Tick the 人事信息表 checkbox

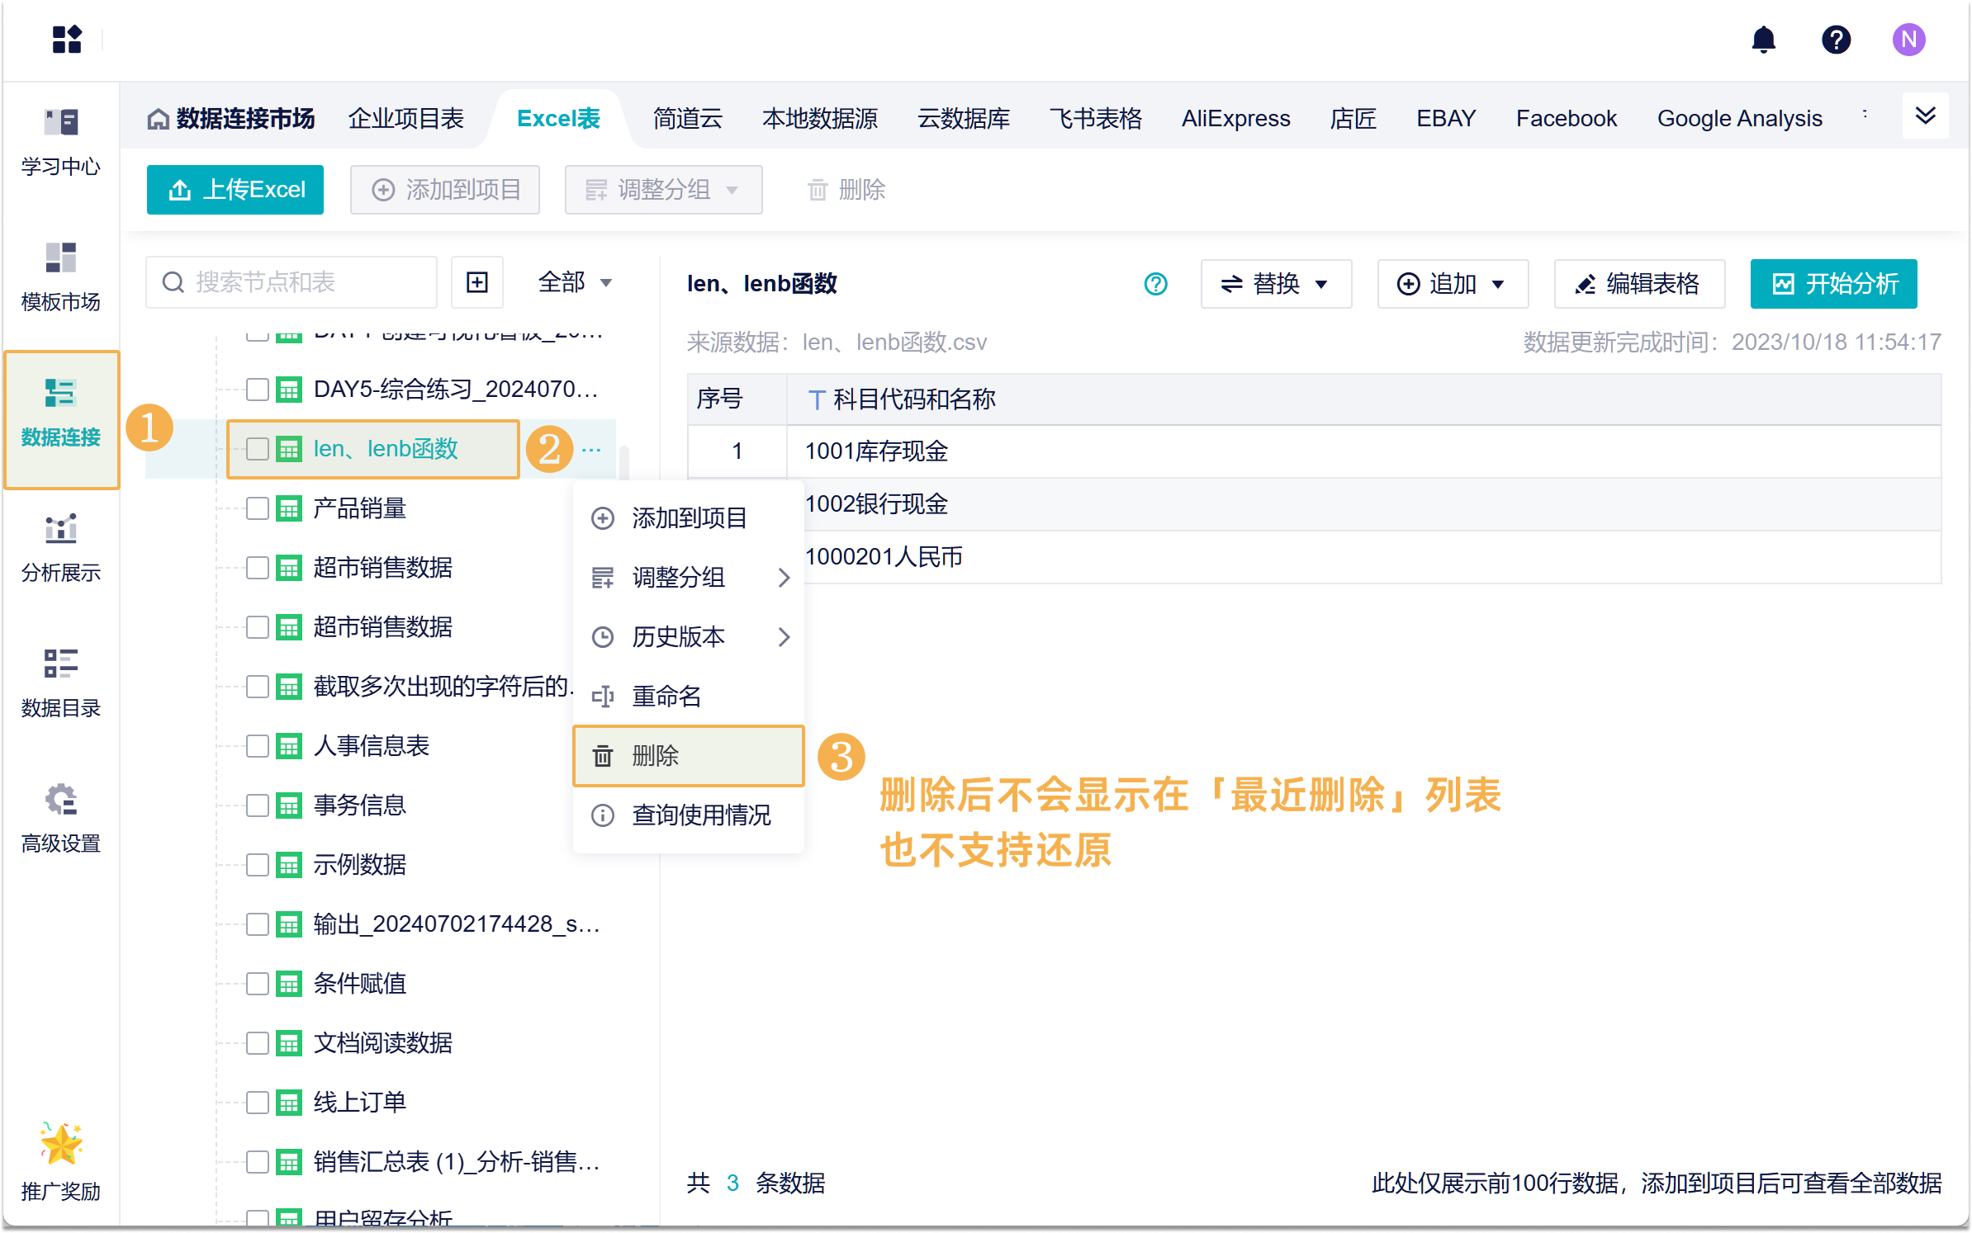(258, 746)
